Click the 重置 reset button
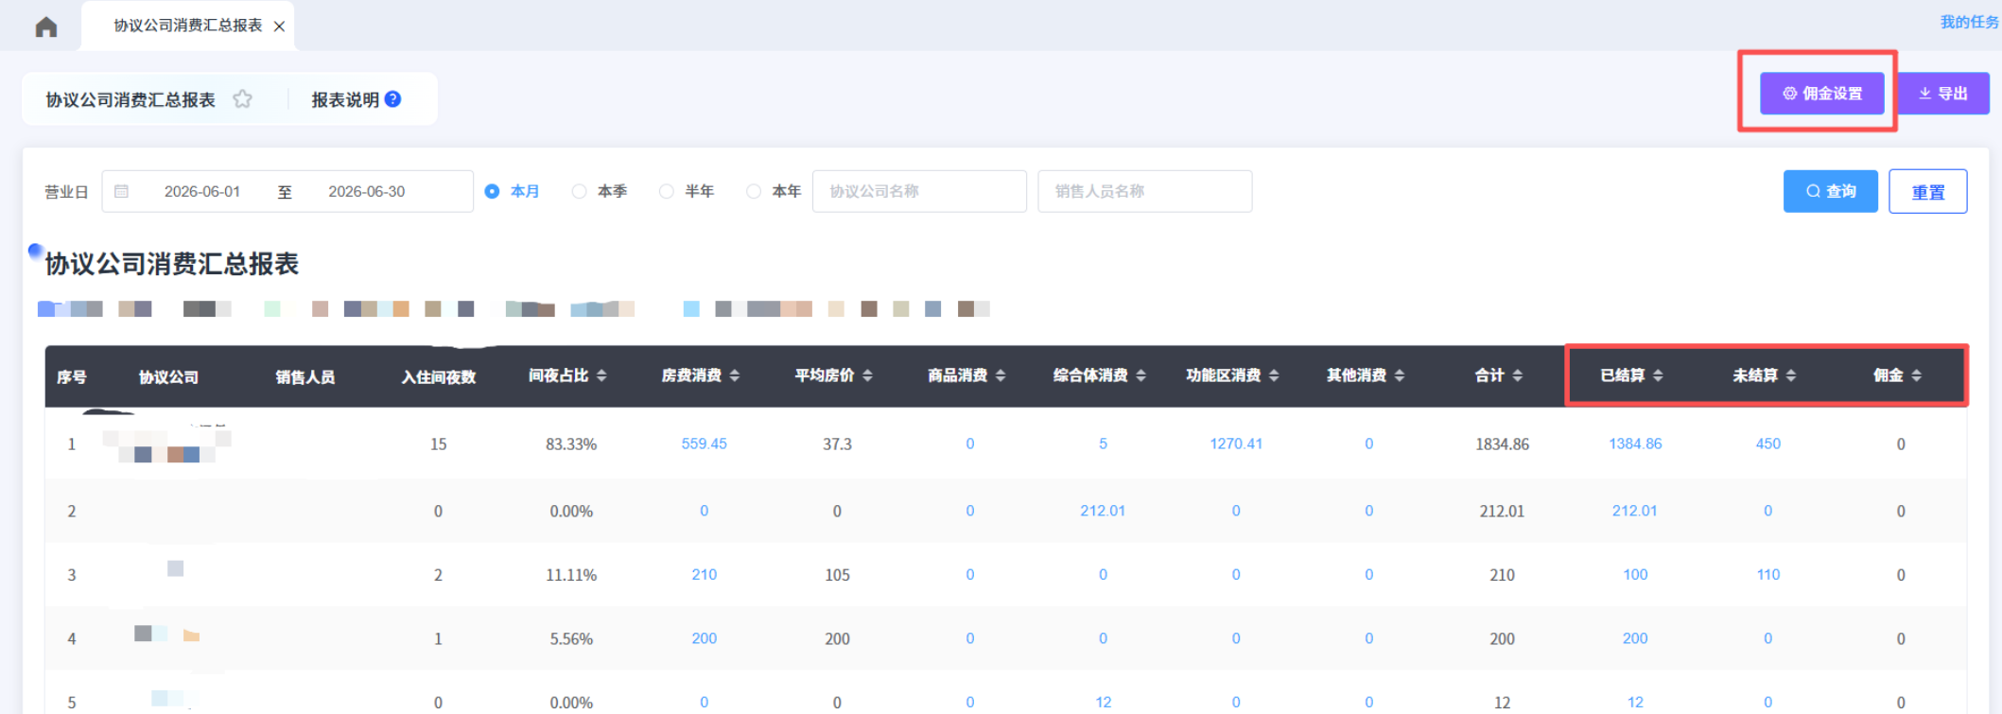The image size is (2002, 714). pos(1928,191)
